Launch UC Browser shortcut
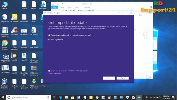This screenshot has height=100, width=177. (14, 18)
